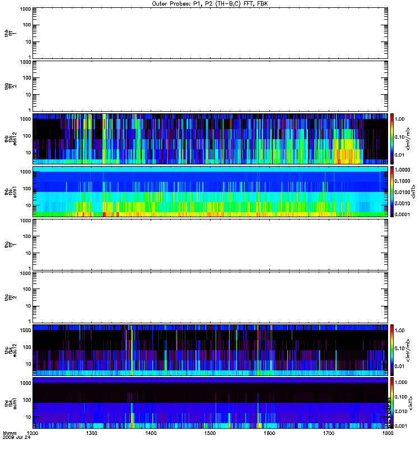Click the '1.0000' value on thb scm1 color bar
Screen dimensions: 420x449
[x=402, y=170]
